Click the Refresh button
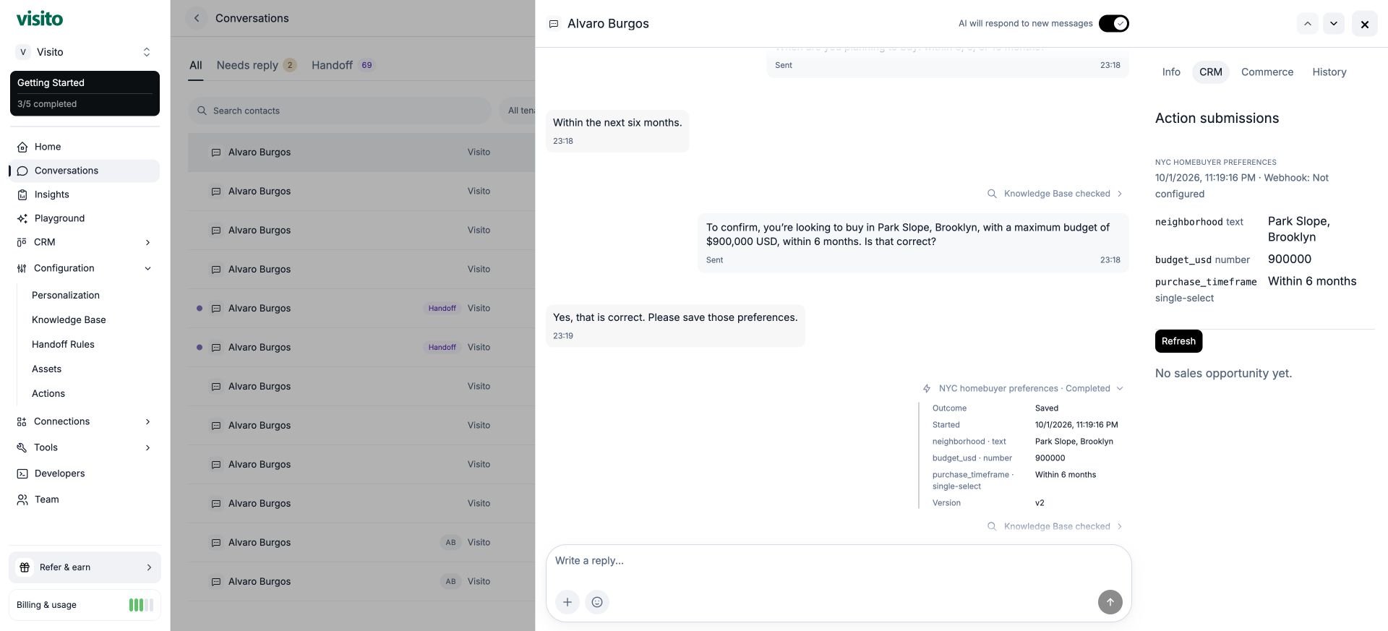This screenshot has height=631, width=1388. pyautogui.click(x=1178, y=341)
